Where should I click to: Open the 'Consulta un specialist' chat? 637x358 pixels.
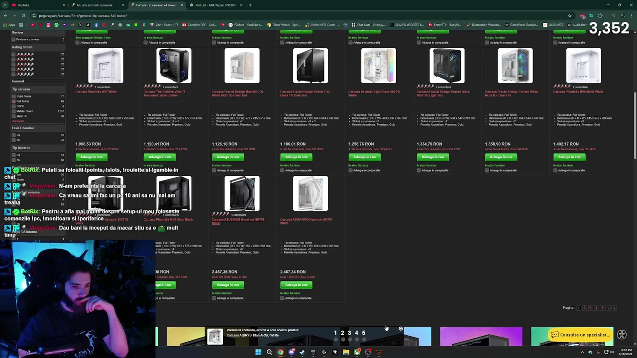[581, 335]
